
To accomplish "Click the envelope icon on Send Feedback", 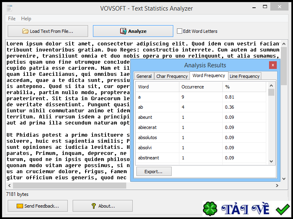I will 19,206.
